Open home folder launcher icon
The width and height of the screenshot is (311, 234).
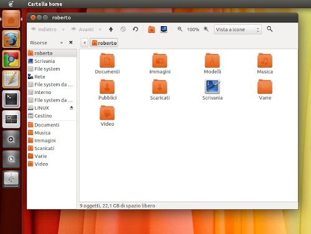point(11,19)
